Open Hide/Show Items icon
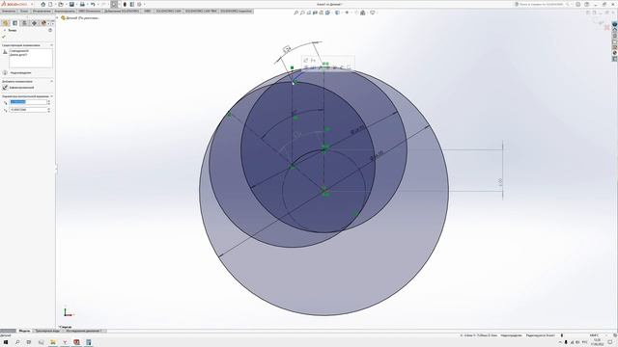The width and height of the screenshot is (618, 347). pyautogui.click(x=347, y=13)
